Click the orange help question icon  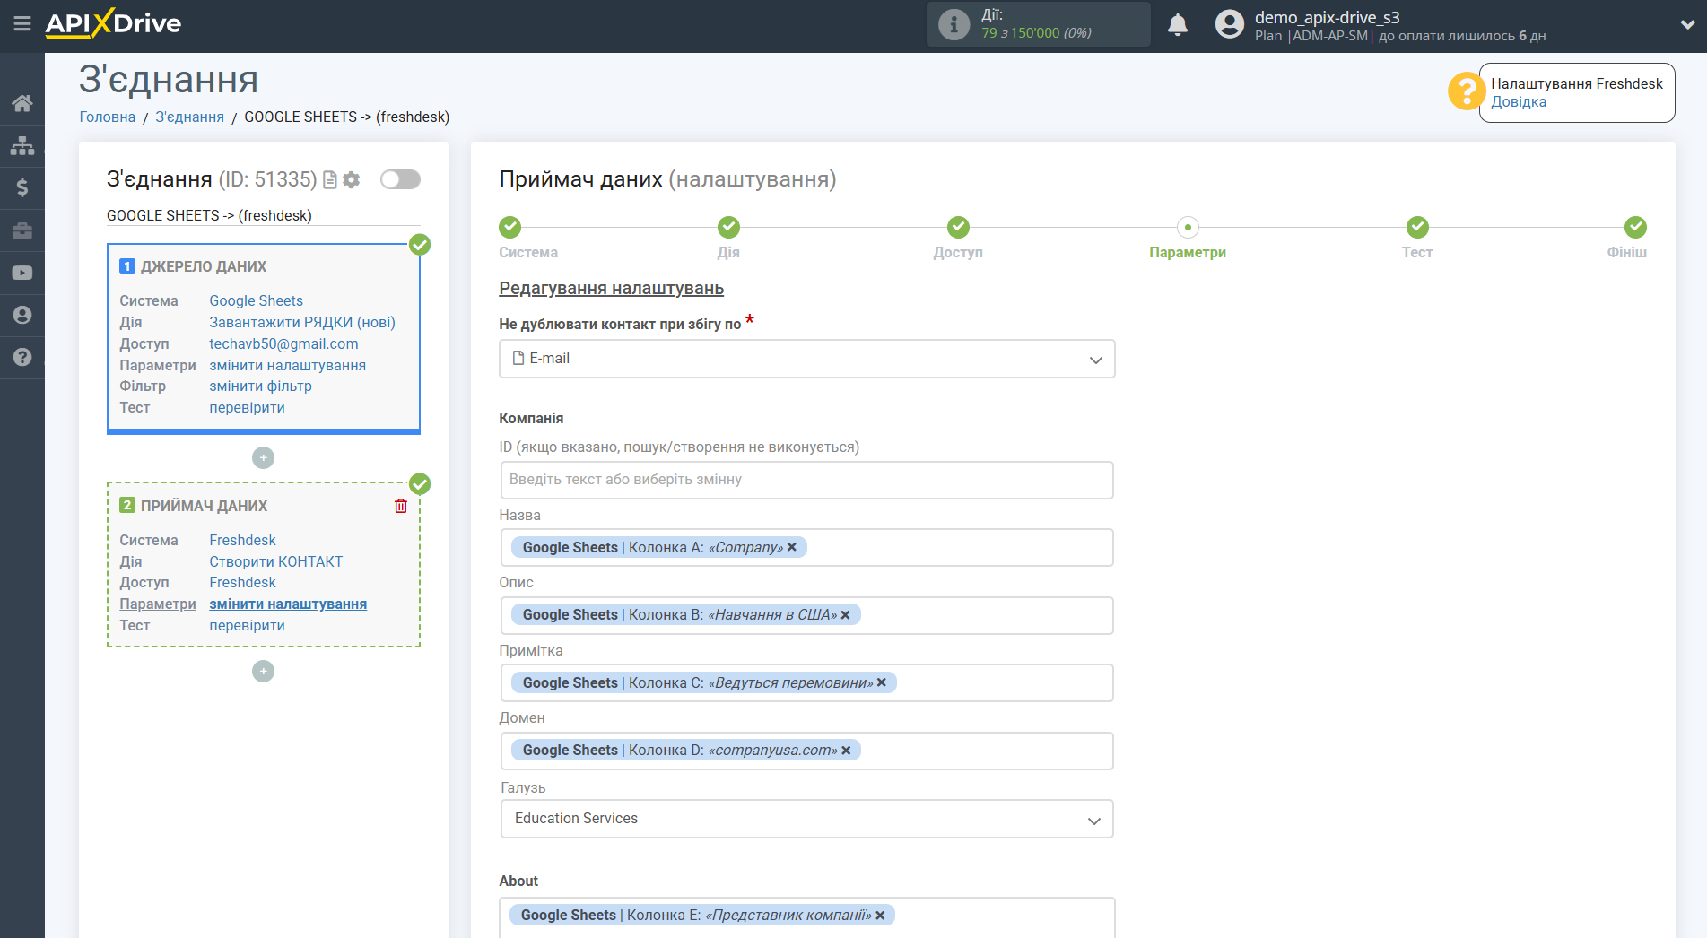click(1466, 91)
